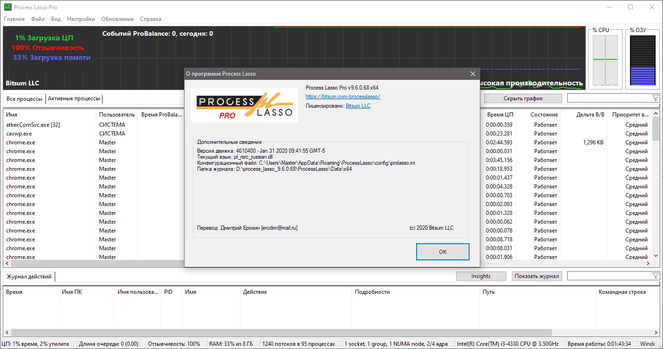Image resolution: width=663 pixels, height=349 pixels.
Task: Click the Длина очереди status bar entry
Action: tap(109, 344)
